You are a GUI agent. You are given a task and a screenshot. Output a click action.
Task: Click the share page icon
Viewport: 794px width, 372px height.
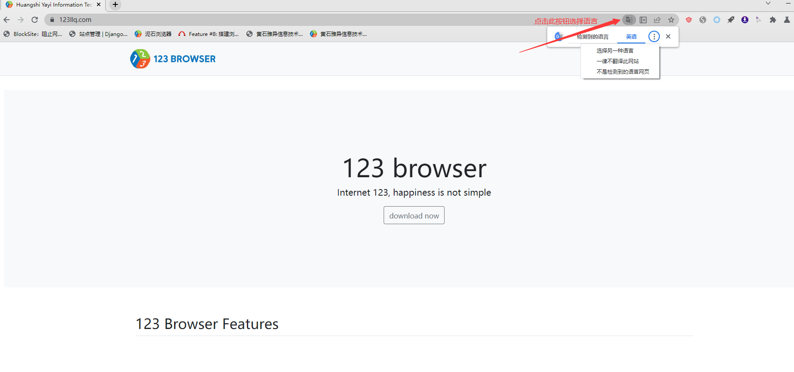click(x=657, y=20)
